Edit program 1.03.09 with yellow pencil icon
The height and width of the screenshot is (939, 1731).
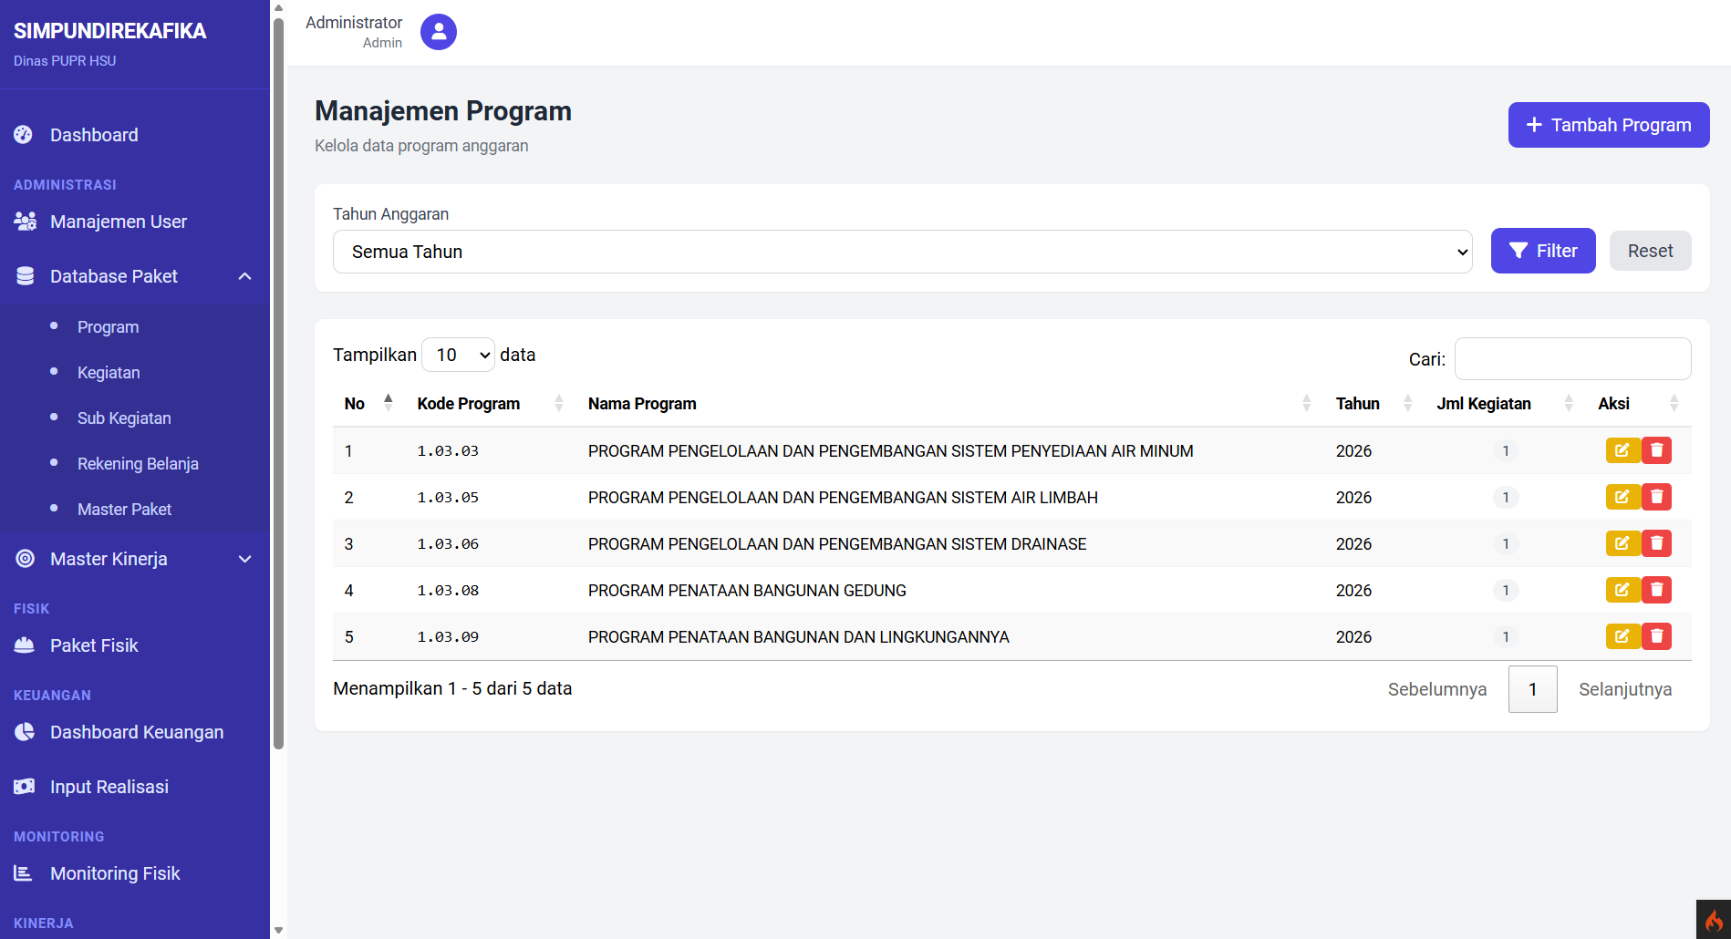pos(1622,636)
